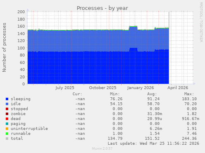
Task: Click idle min value 54.15
Action: tap(116, 104)
